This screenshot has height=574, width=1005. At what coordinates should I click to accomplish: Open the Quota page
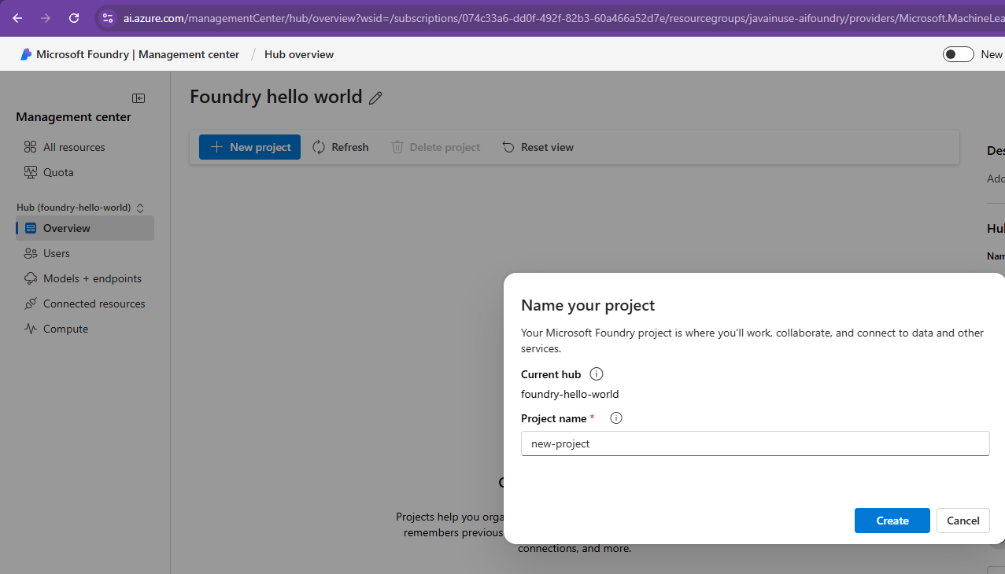click(59, 172)
